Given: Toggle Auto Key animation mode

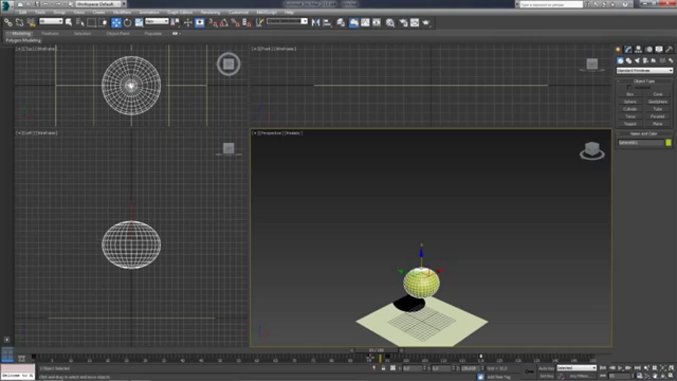Looking at the screenshot, I should point(546,368).
